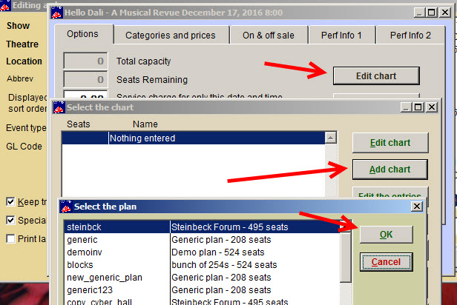The height and width of the screenshot is (305, 457).
Task: Click the Seats Remaining field
Action: coord(86,79)
